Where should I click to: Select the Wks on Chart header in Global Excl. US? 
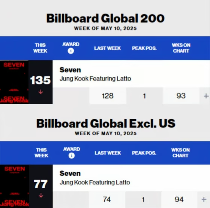(x=180, y=153)
